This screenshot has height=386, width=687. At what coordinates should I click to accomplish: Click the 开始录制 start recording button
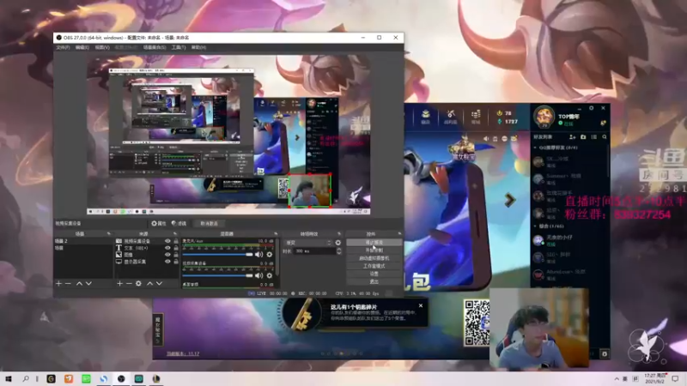(x=374, y=250)
